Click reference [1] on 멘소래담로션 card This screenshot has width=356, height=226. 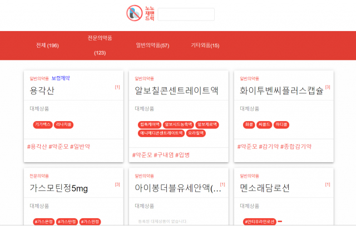pos(328,184)
